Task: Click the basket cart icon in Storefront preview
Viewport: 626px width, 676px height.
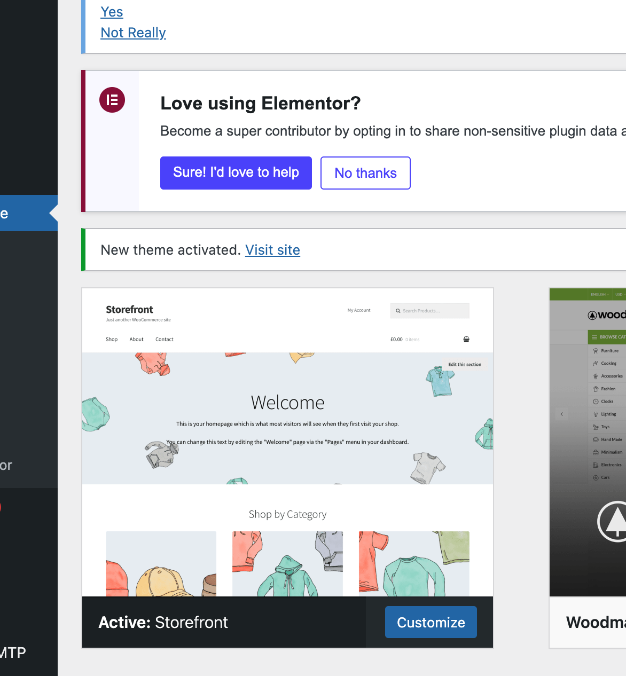Action: click(466, 339)
